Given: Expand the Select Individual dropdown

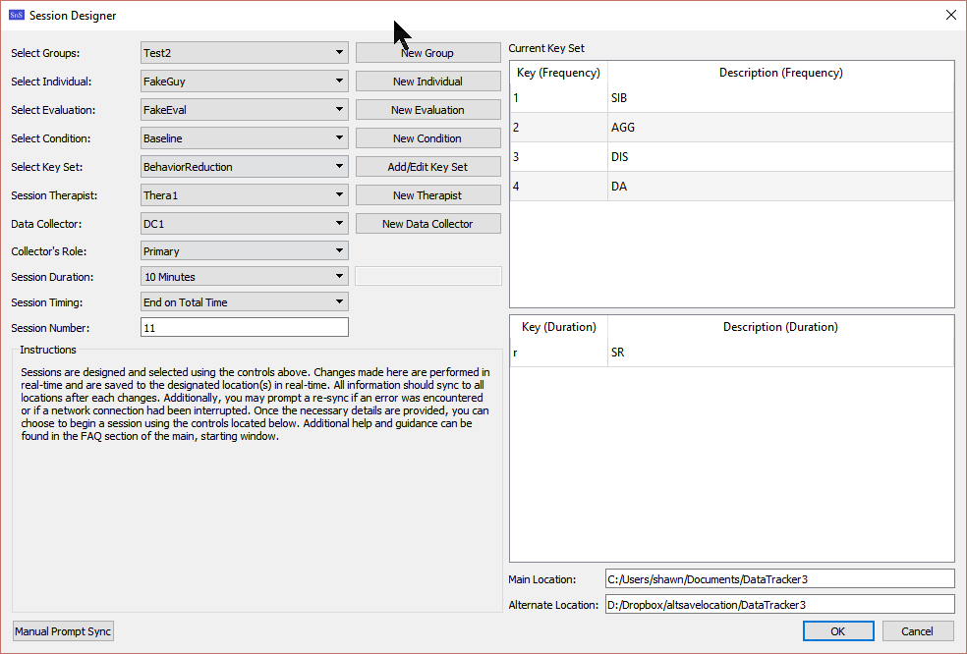Looking at the screenshot, I should pos(244,82).
